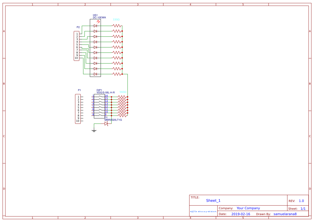This screenshot has width=314, height=222.
Task: Select the date 2019-02-16 field
Action: click(241, 214)
